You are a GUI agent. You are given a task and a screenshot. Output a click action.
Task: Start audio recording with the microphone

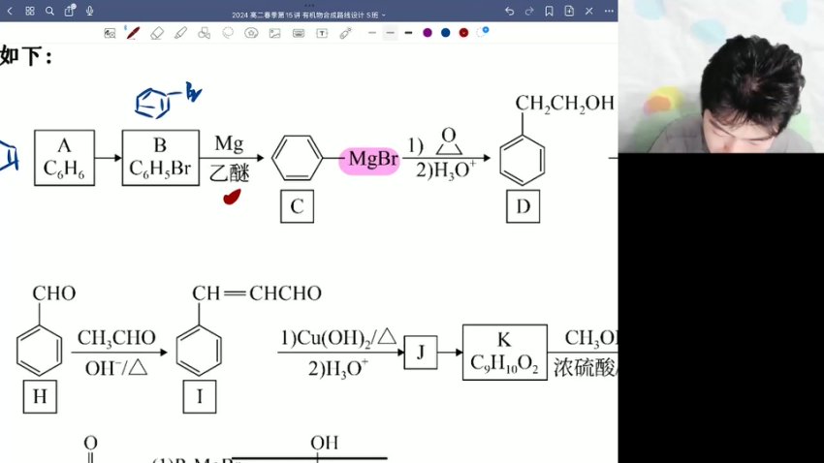tap(89, 11)
